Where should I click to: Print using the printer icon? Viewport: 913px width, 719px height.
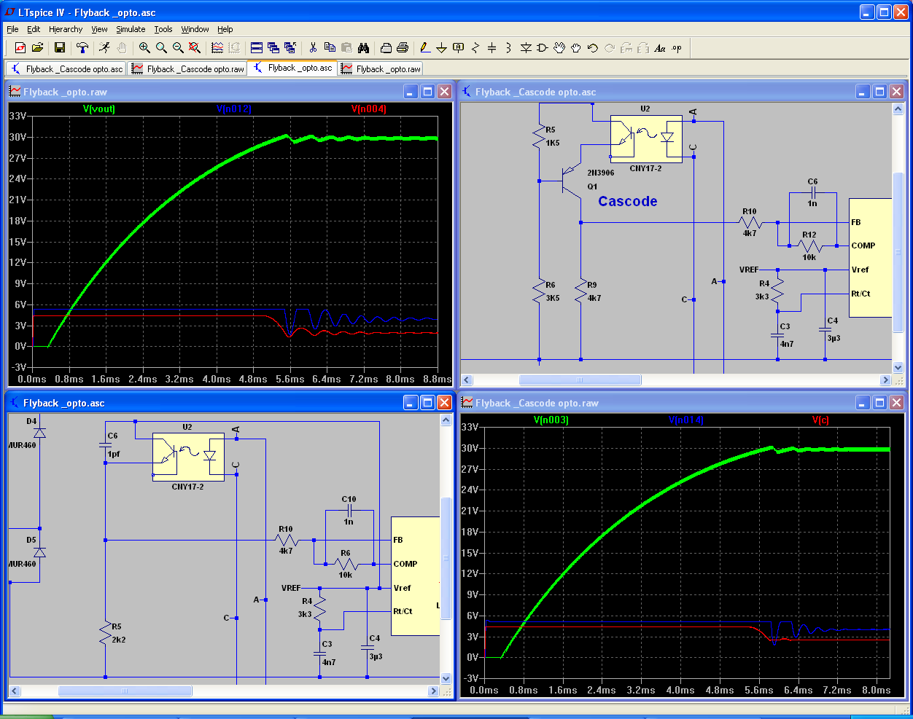pyautogui.click(x=403, y=48)
